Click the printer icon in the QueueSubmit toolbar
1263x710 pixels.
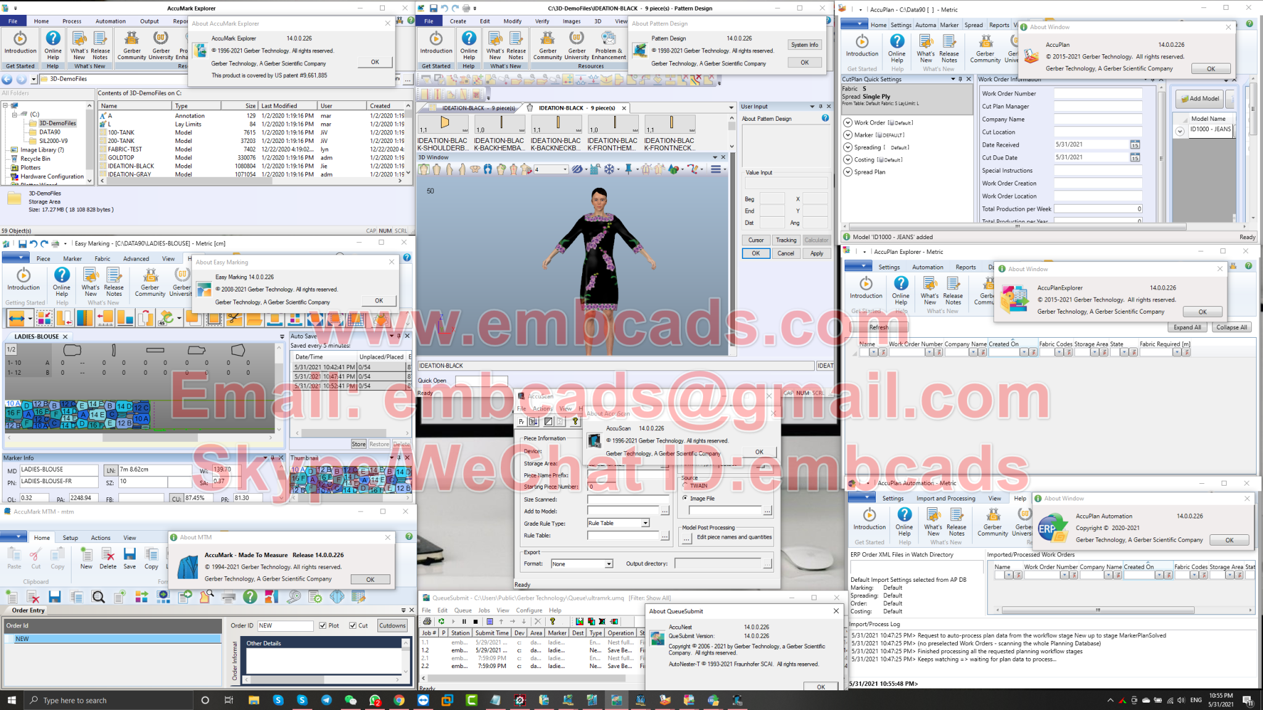coord(427,621)
